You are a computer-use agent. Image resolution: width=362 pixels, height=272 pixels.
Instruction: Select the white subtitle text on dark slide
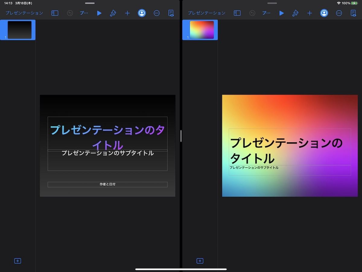point(108,153)
